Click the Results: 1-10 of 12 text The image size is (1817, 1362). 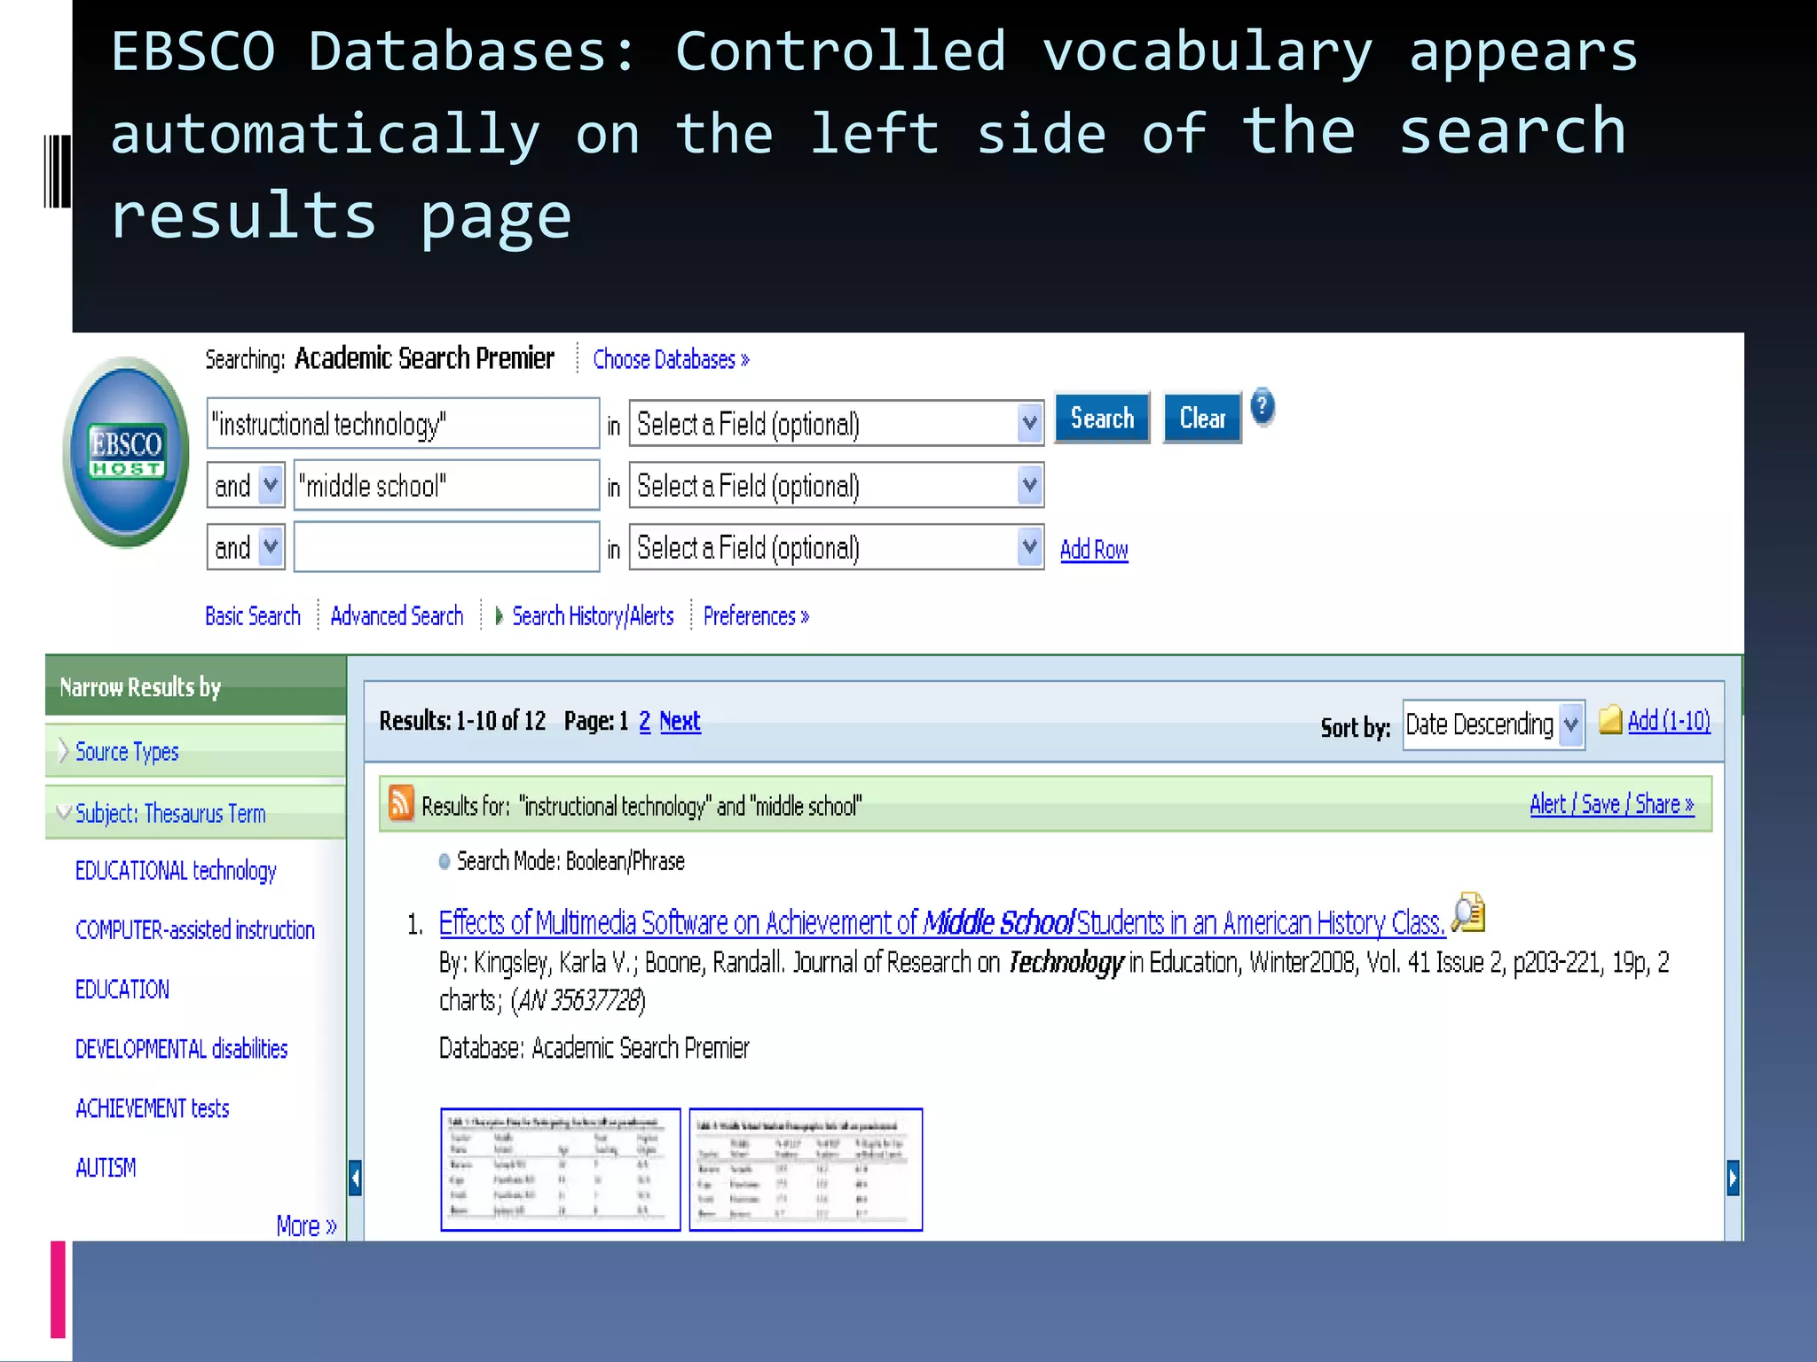(463, 721)
